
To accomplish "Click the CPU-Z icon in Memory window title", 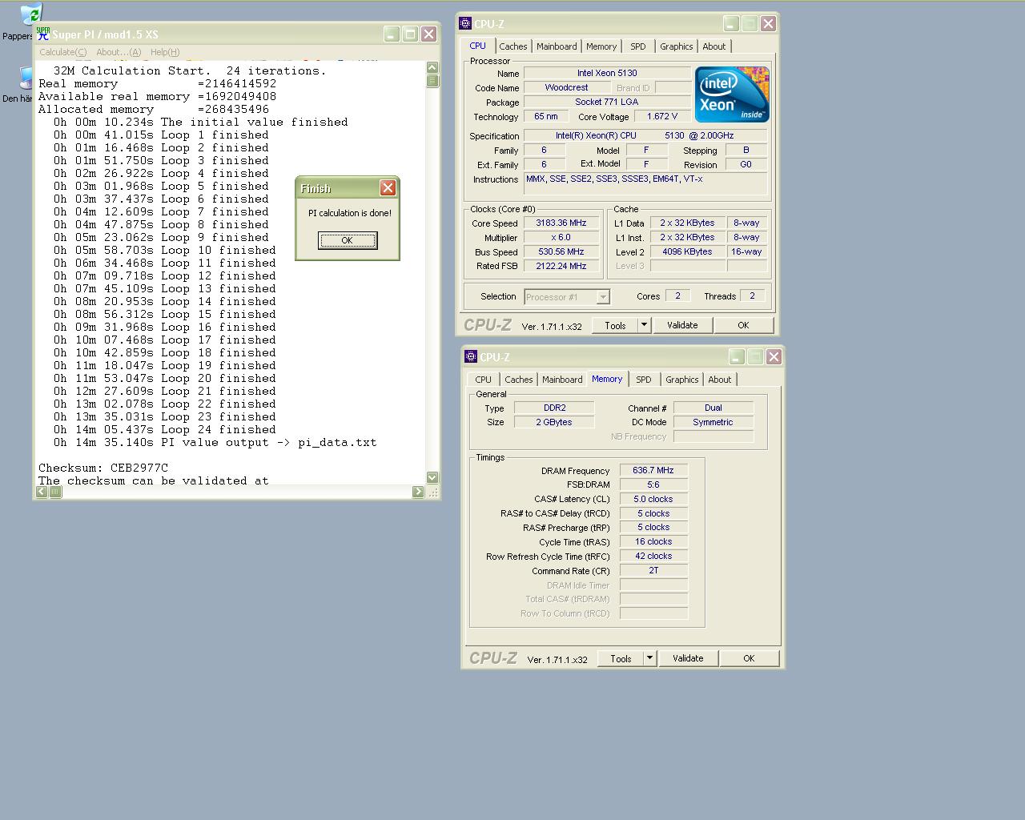I will click(471, 357).
